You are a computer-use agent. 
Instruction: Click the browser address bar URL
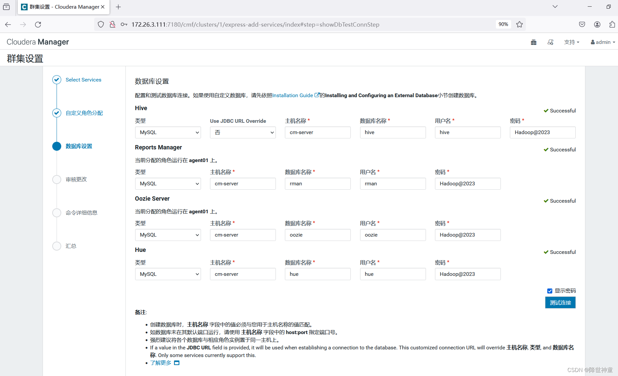coord(255,24)
